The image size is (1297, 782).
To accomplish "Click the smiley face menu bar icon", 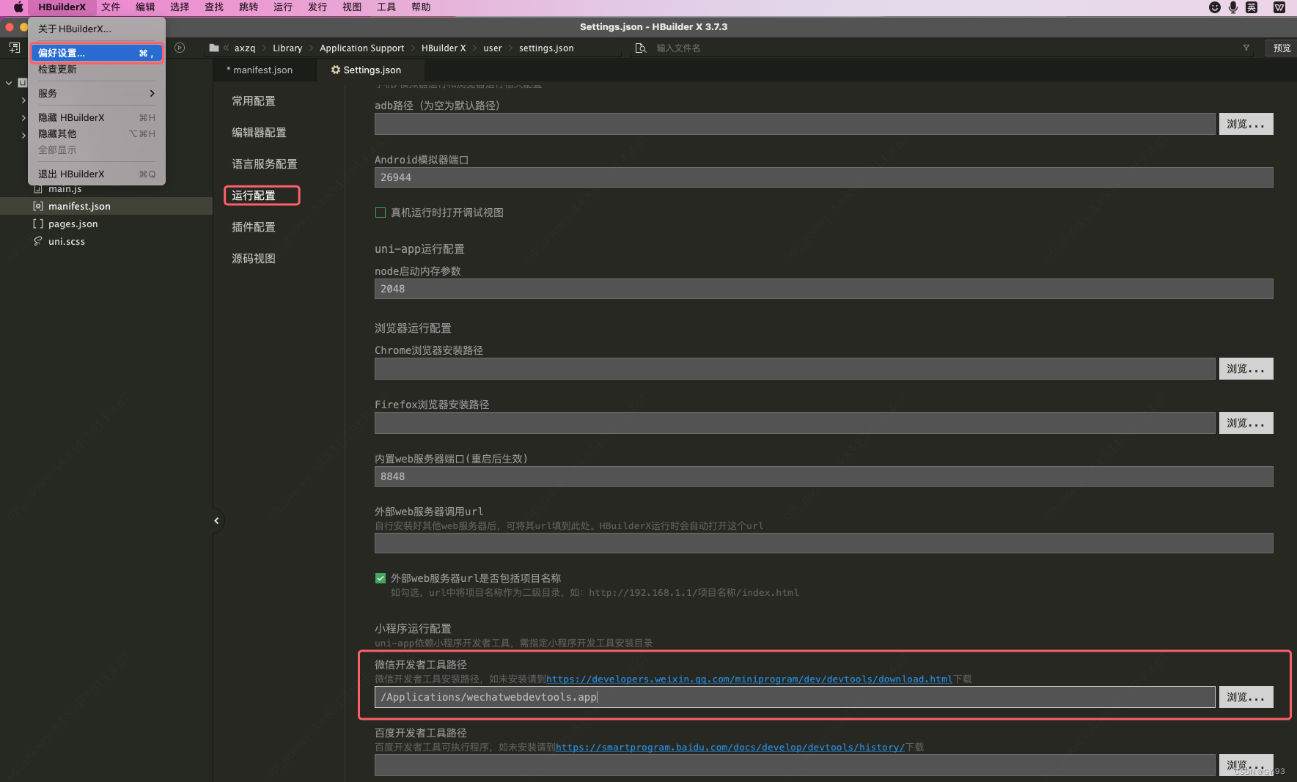I will coord(1215,7).
